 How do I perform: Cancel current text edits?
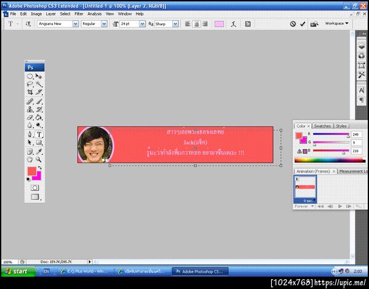(x=293, y=24)
